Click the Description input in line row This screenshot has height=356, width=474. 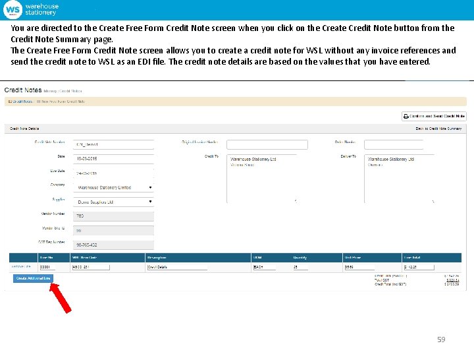pyautogui.click(x=178, y=267)
